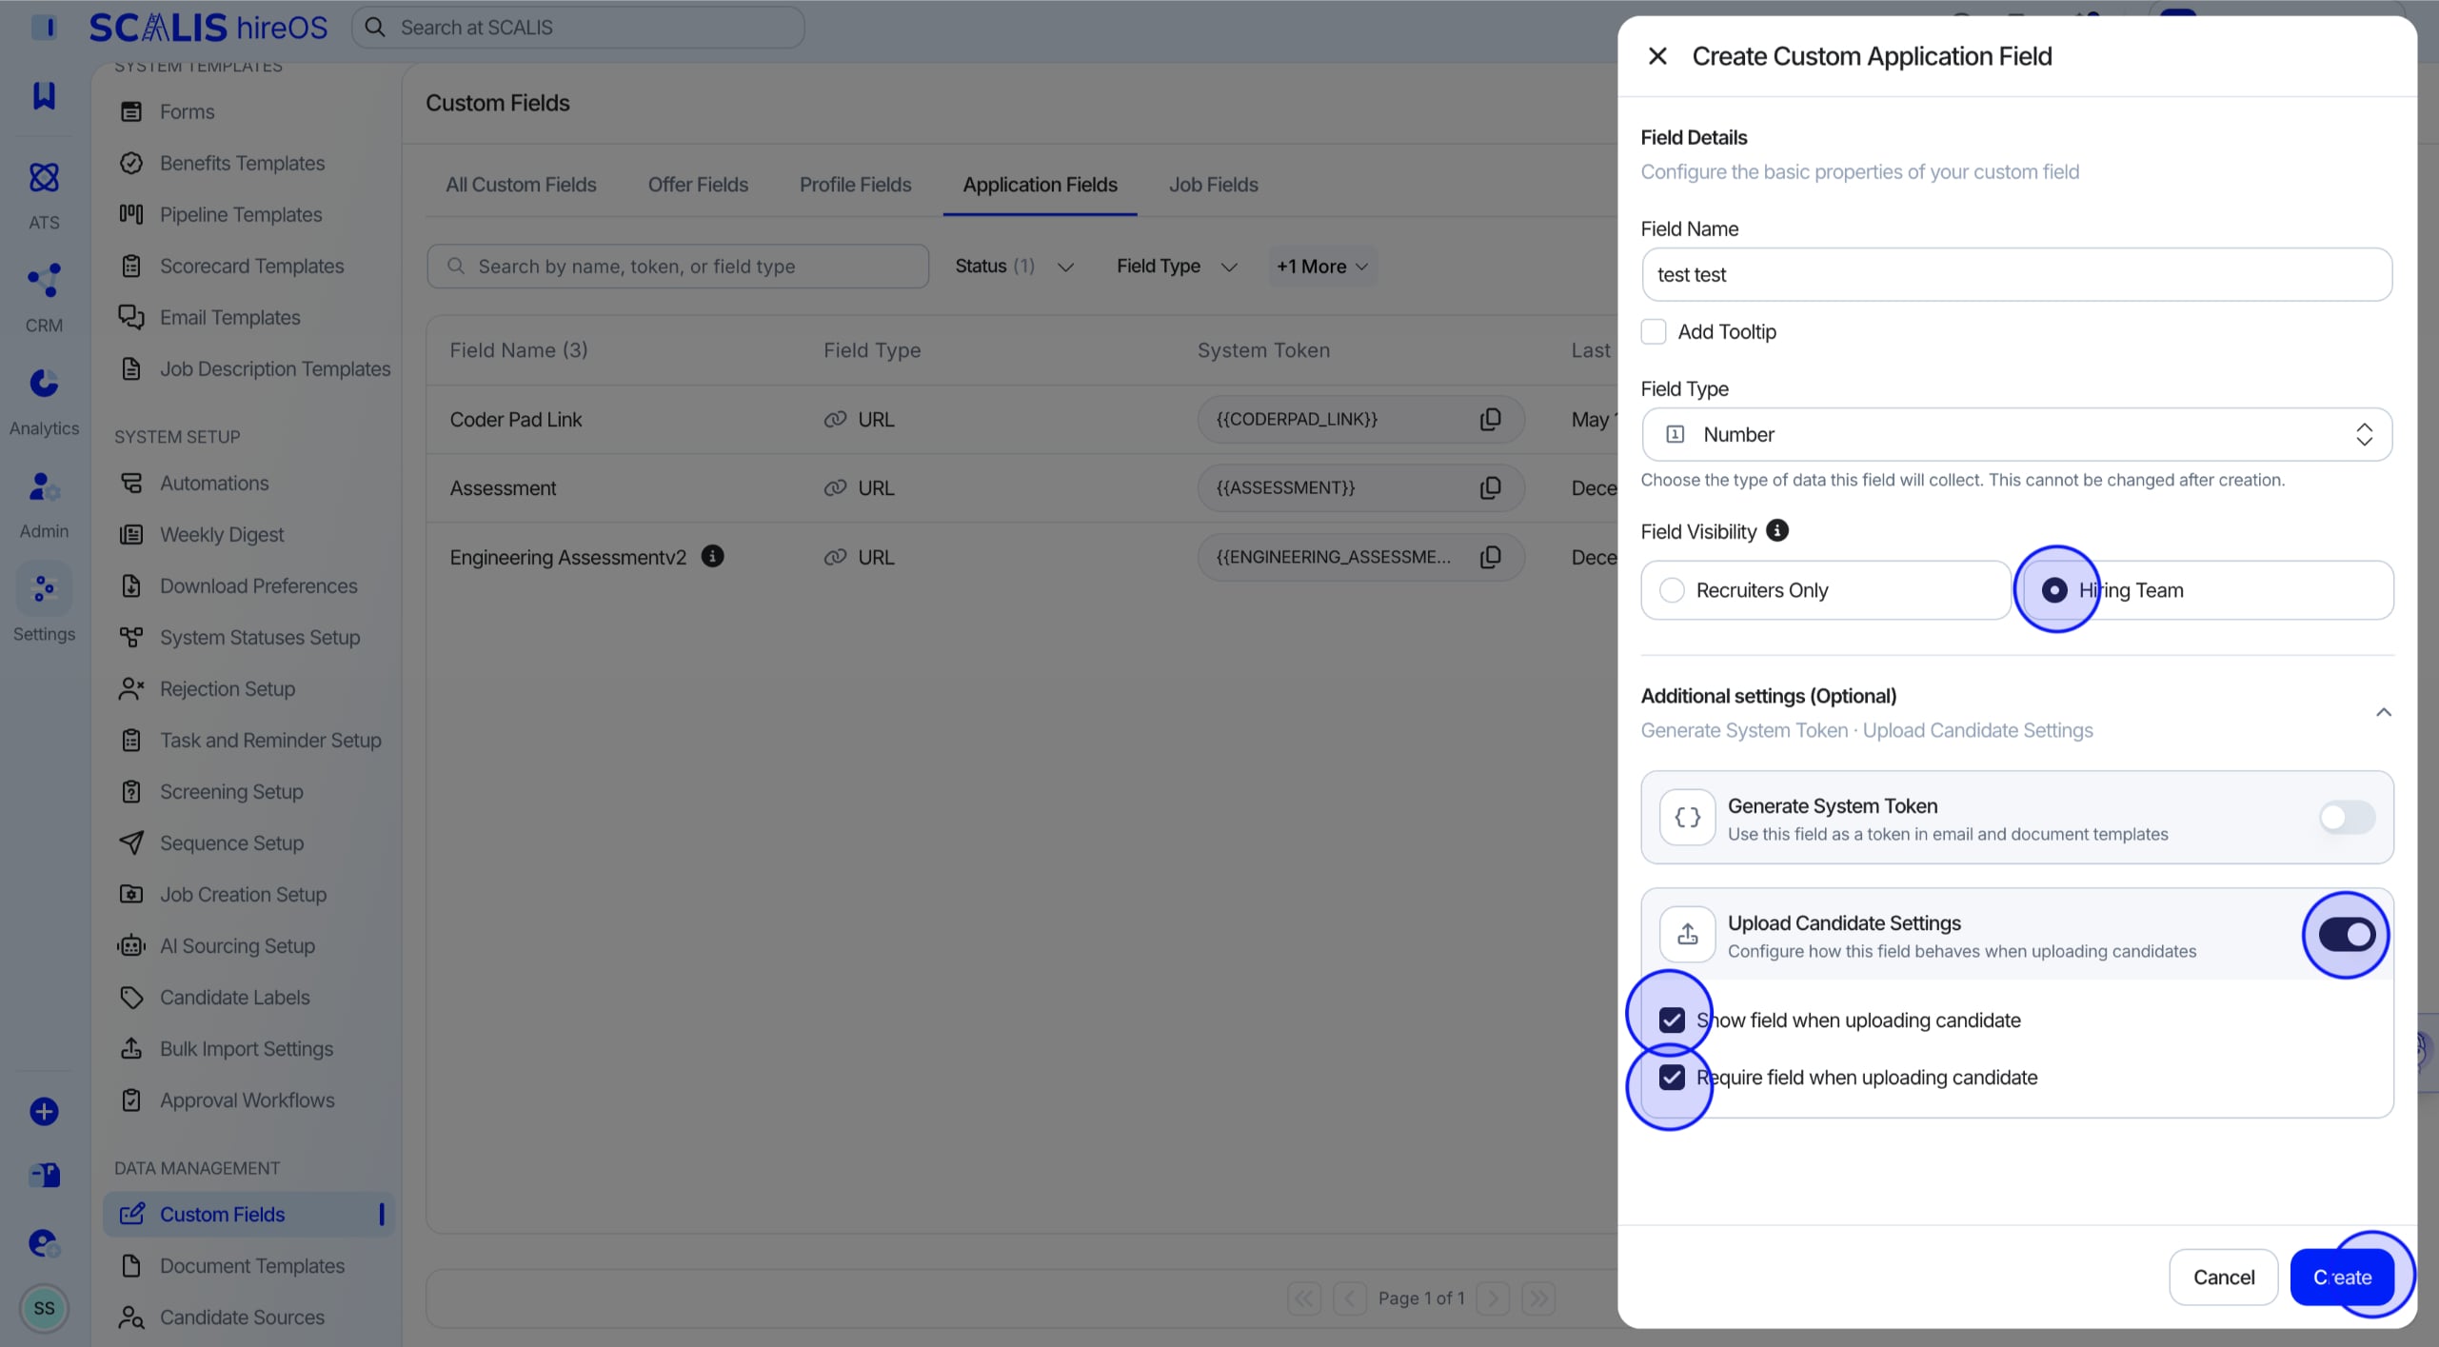Open the Status filter dropdown
2439x1347 pixels.
coord(1014,267)
